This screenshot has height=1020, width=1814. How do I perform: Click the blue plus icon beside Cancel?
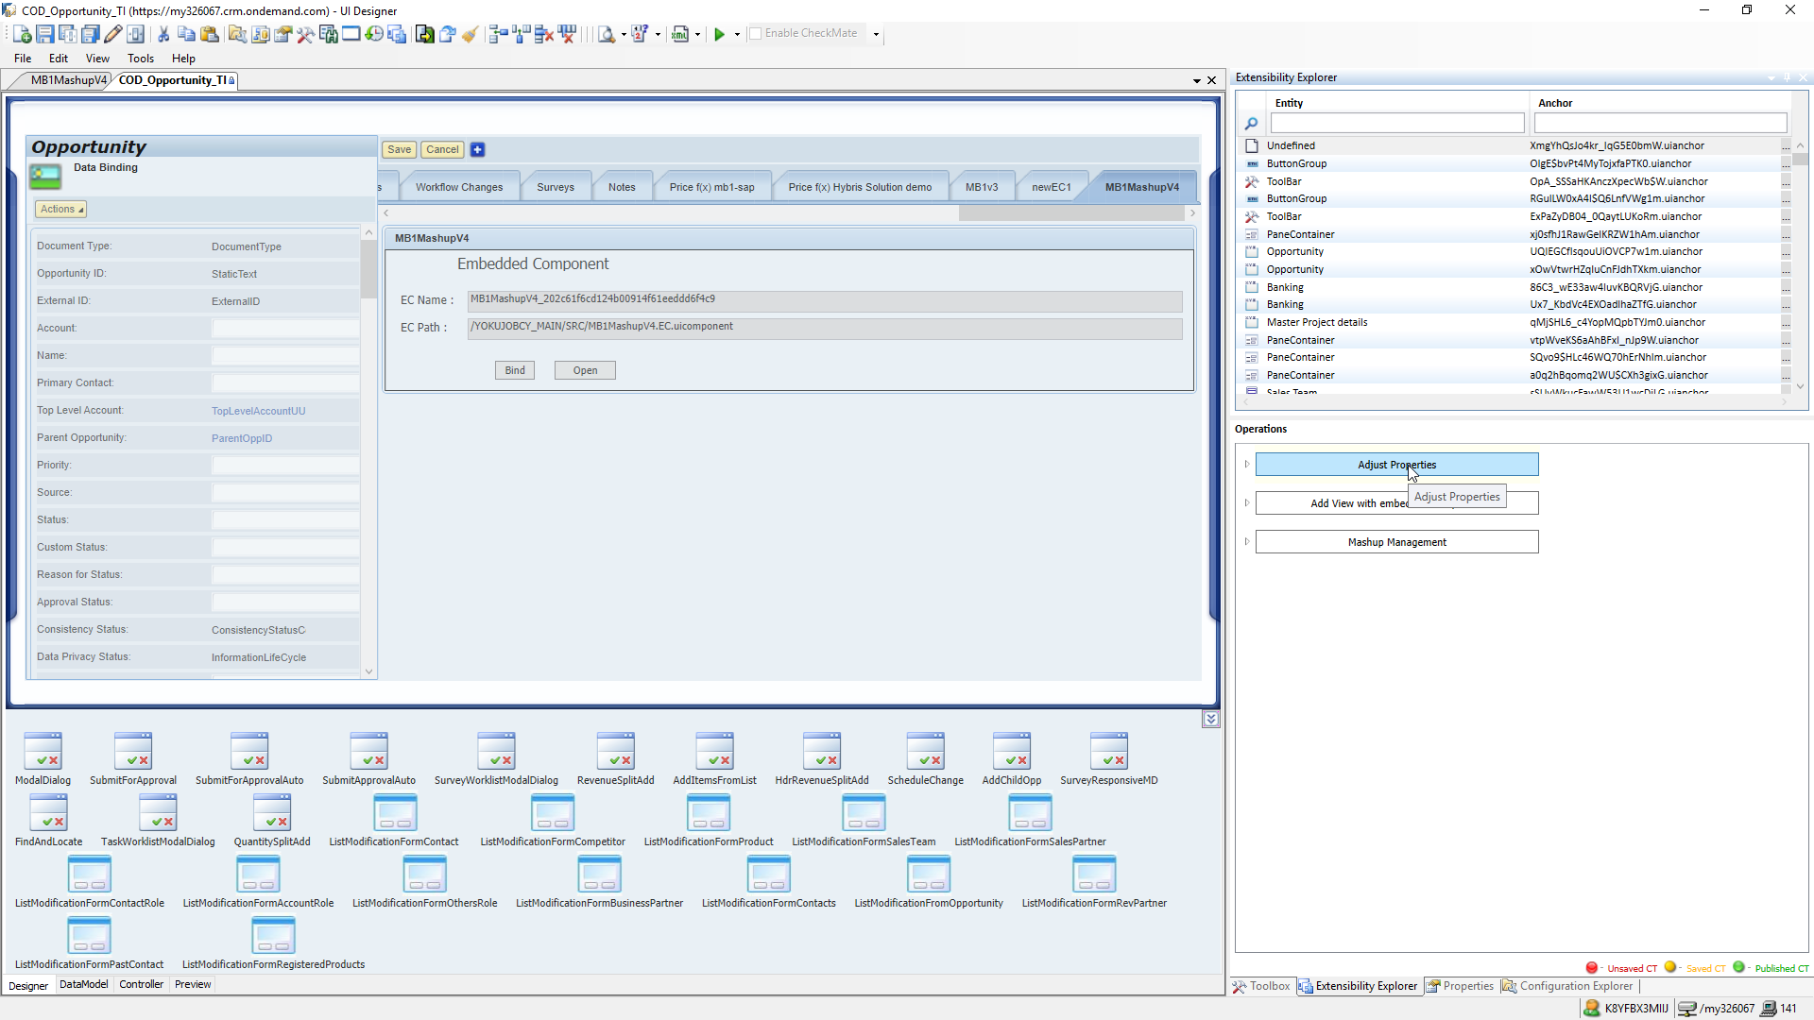[477, 150]
